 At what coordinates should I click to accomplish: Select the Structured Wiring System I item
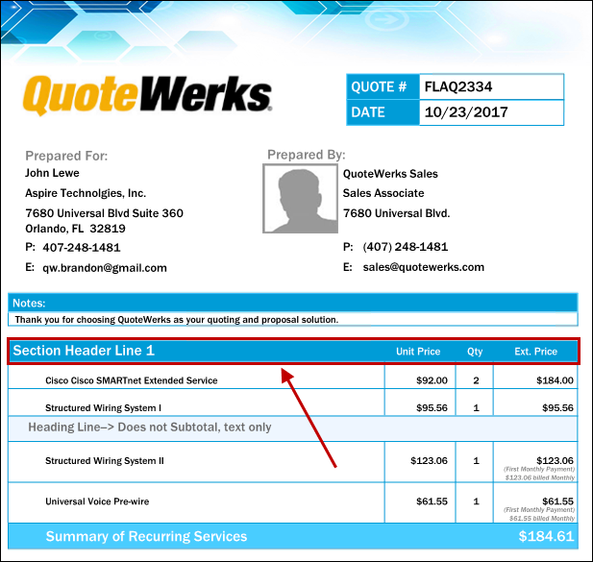103,408
